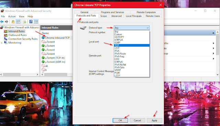220x126 pixels.
Task: Click the check status icon of Chrome Inbound TCP
Action: [x=43, y=38]
